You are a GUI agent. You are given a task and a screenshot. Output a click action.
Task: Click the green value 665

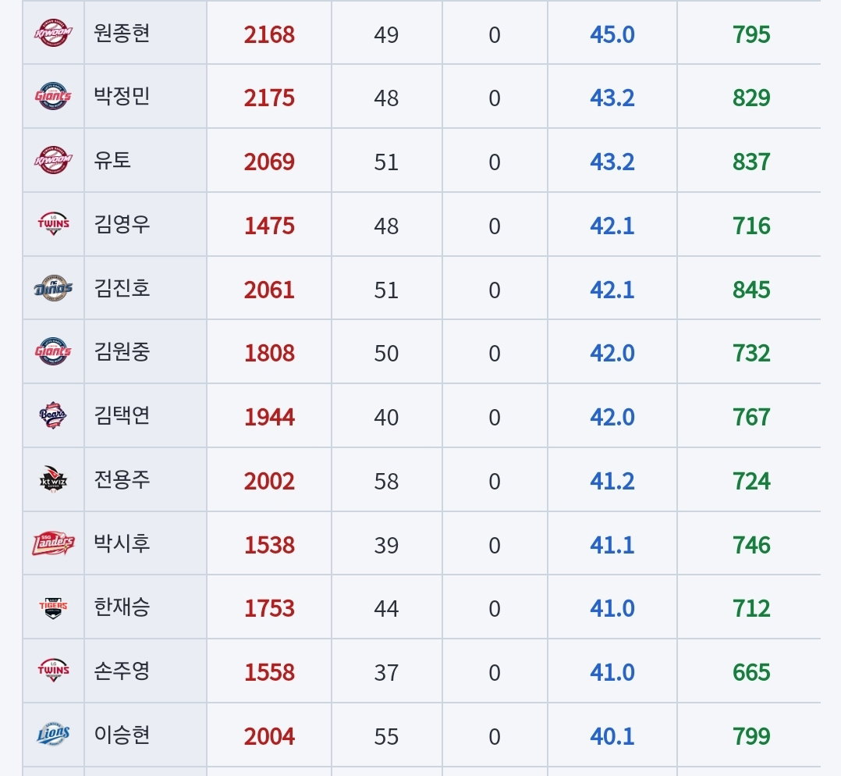(x=751, y=672)
